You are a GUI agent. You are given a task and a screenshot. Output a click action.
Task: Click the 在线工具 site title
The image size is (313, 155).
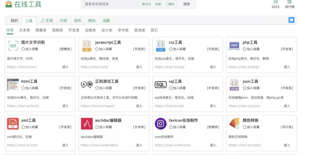pyautogui.click(x=28, y=4)
